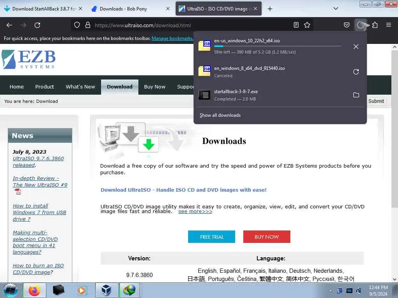
Task: Open the Buy Now navigation item
Action: [155, 87]
